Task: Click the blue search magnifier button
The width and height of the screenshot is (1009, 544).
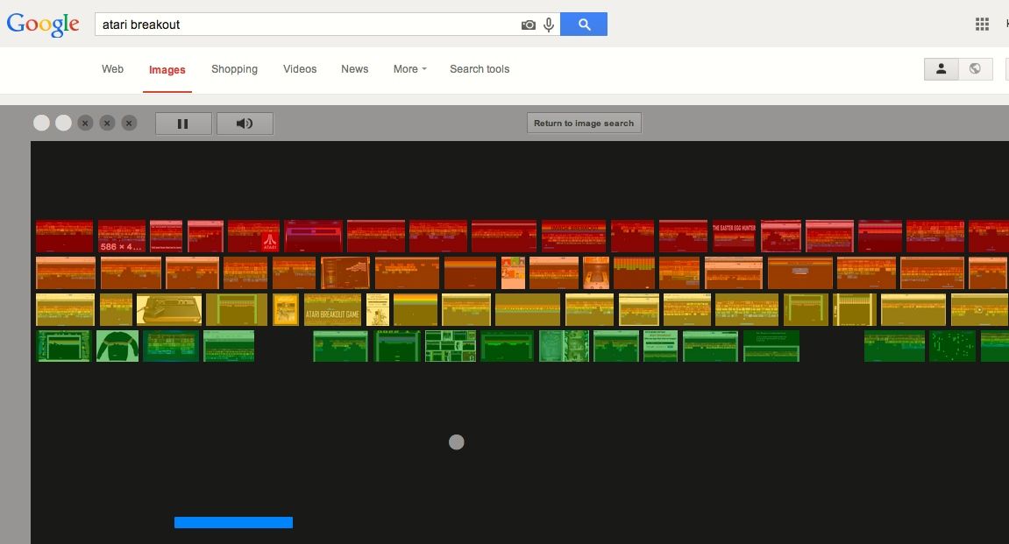Action: coord(584,25)
